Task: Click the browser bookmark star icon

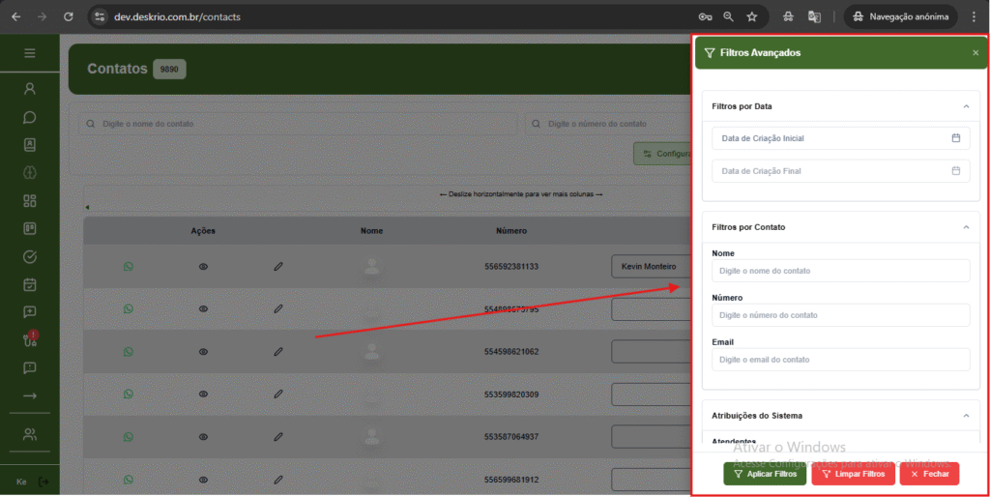Action: coord(752,16)
